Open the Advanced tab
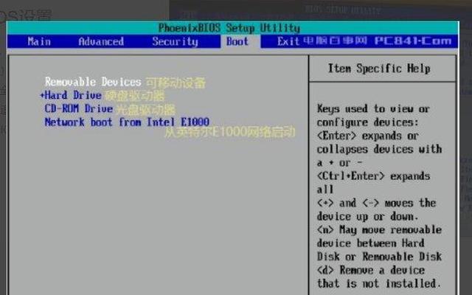472x295 pixels. 101,42
